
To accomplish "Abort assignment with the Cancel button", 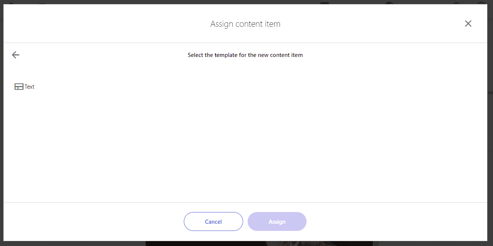I will [x=213, y=221].
